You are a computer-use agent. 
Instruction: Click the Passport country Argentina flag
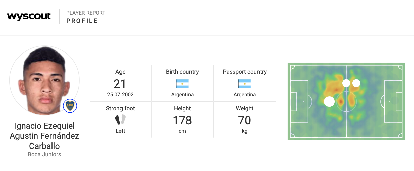[x=244, y=83]
